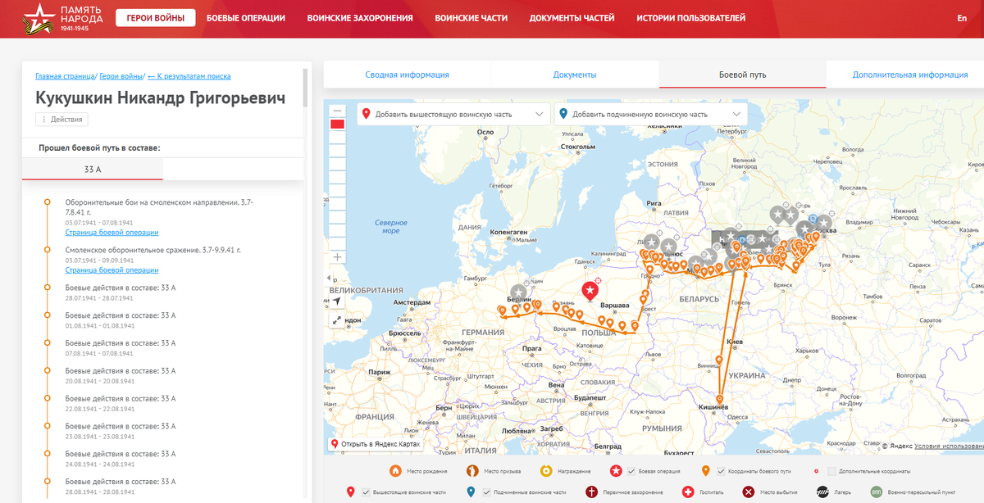Click the red star marker near Варшава
The image size is (984, 503).
pyautogui.click(x=590, y=291)
